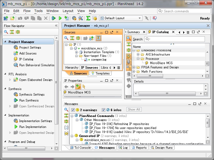
Task: Click forward arrow in IP Properties
Action: click(x=72, y=87)
